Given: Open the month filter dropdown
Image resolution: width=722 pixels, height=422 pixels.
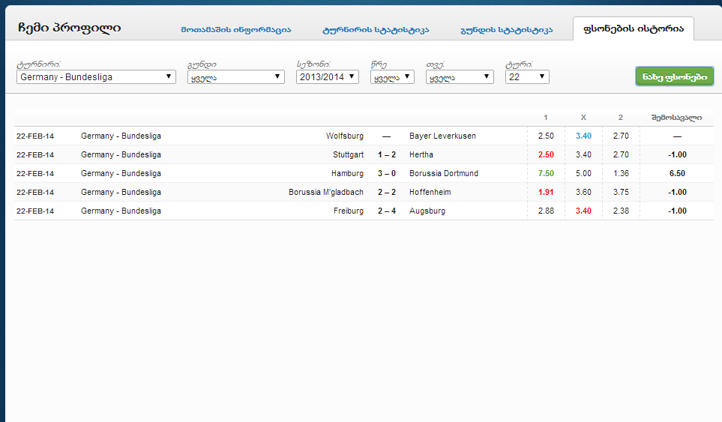Looking at the screenshot, I should (x=460, y=76).
